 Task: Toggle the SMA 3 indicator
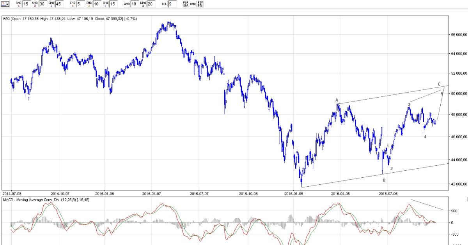tap(51, 4)
